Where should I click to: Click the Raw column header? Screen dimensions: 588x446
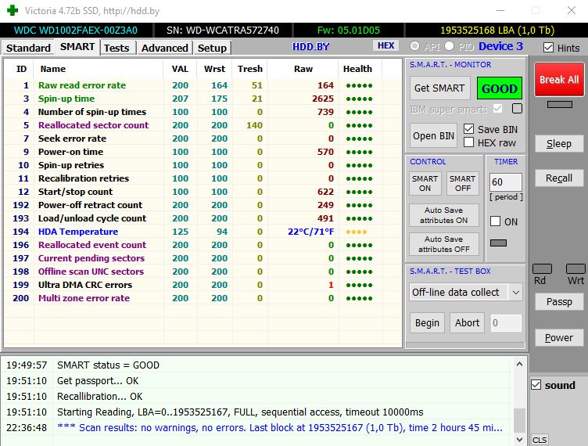point(303,69)
